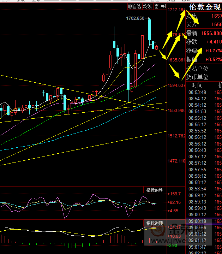222x254 pixels.
Task: Select the 08:56:43 trade row
Action: [204, 150]
